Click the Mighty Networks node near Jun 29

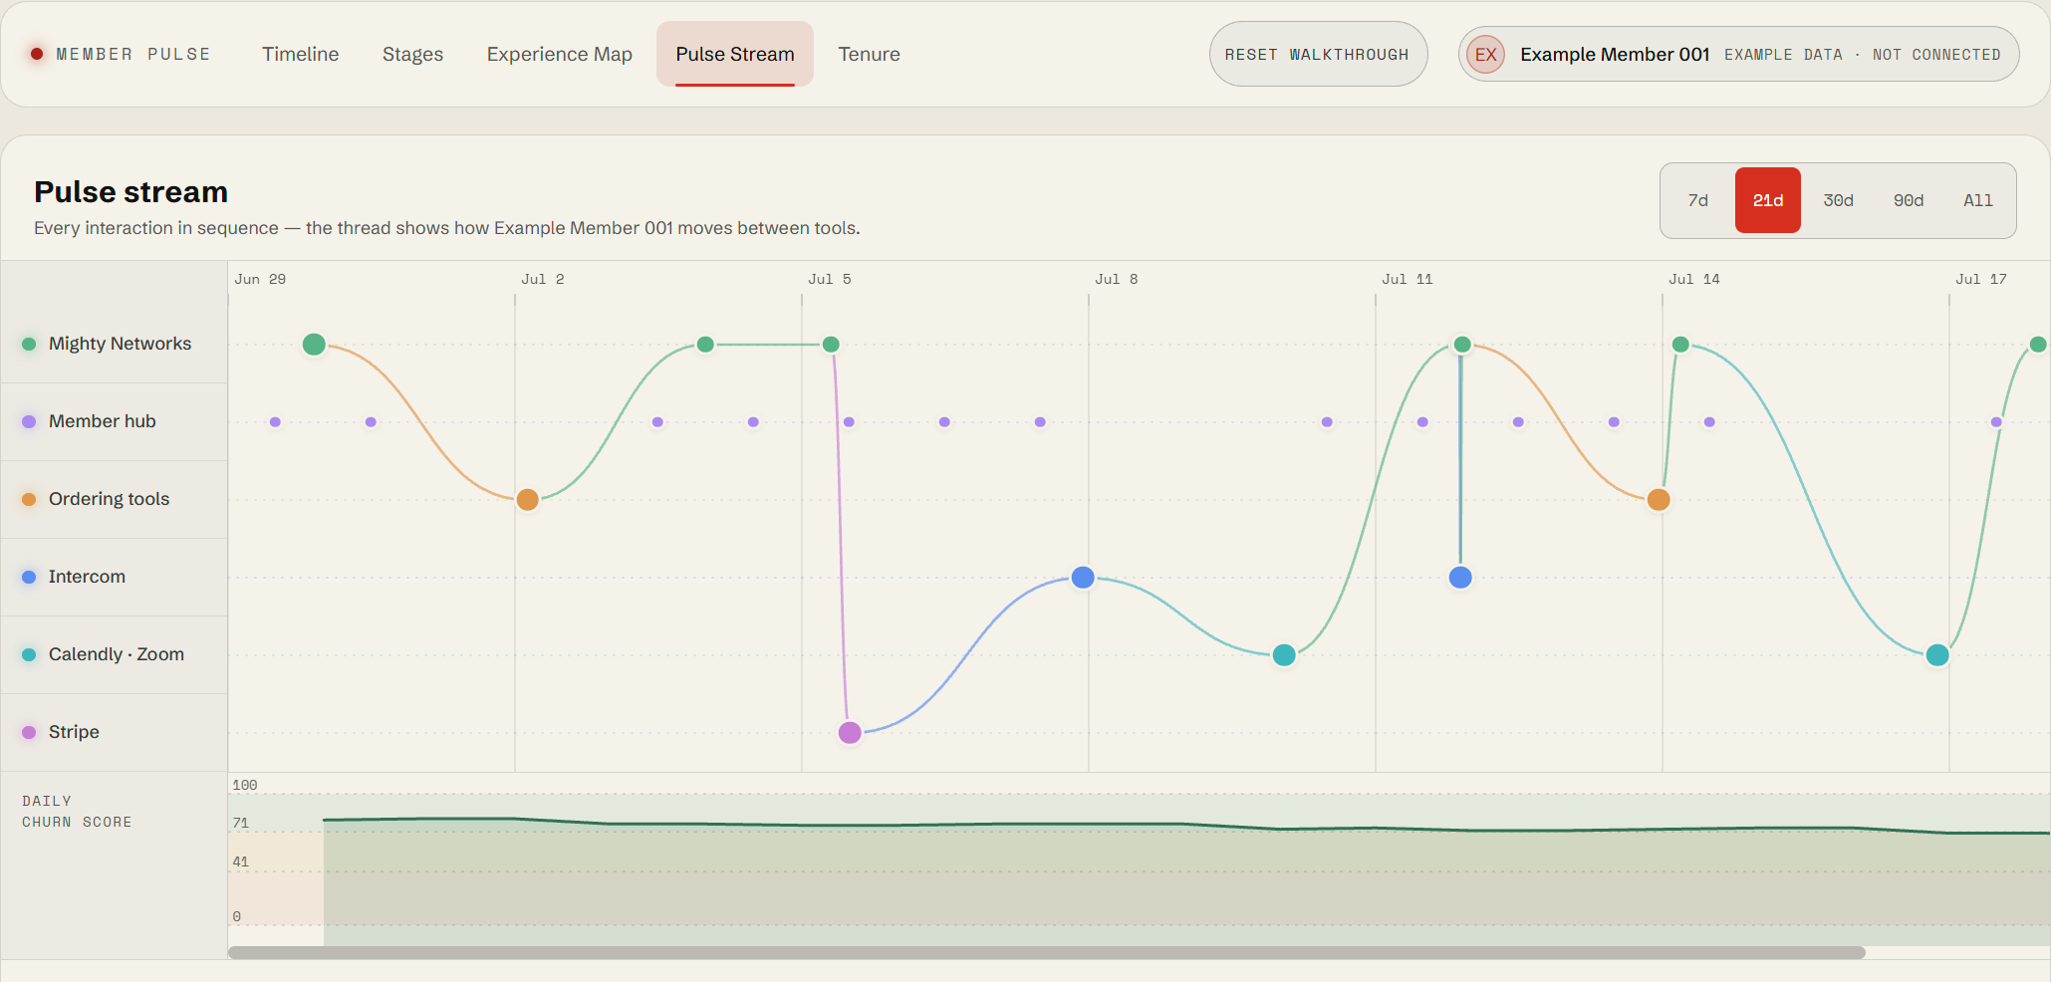click(314, 345)
